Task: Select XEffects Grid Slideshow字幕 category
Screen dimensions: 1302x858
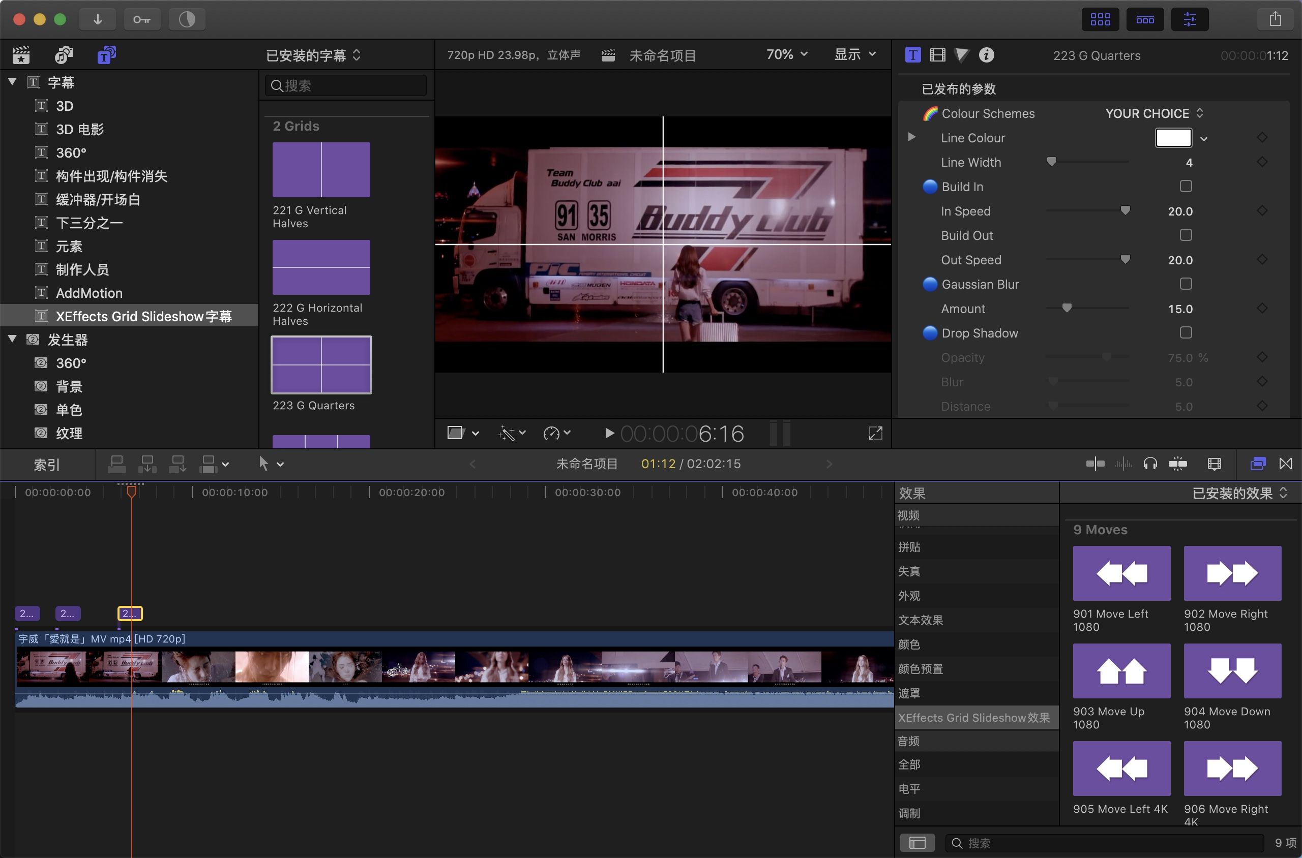Action: [129, 316]
